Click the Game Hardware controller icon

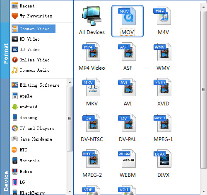15,139
